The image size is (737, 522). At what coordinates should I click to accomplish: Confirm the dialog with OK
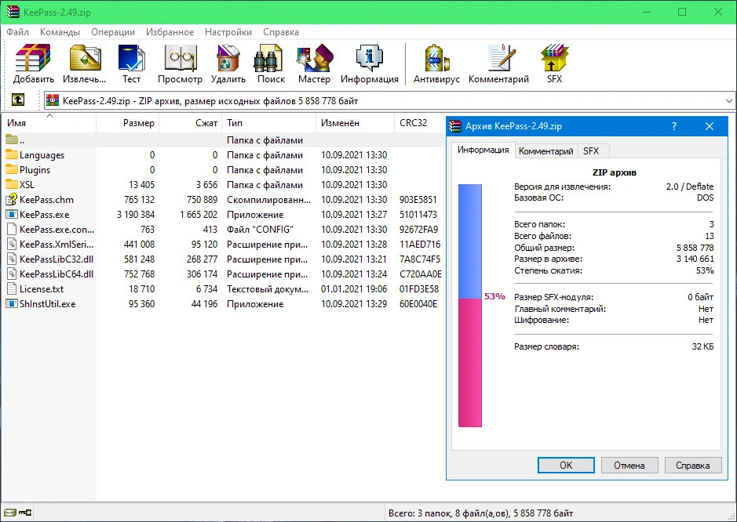(566, 466)
